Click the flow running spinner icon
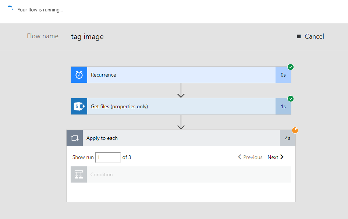This screenshot has height=219, width=348. pyautogui.click(x=11, y=8)
